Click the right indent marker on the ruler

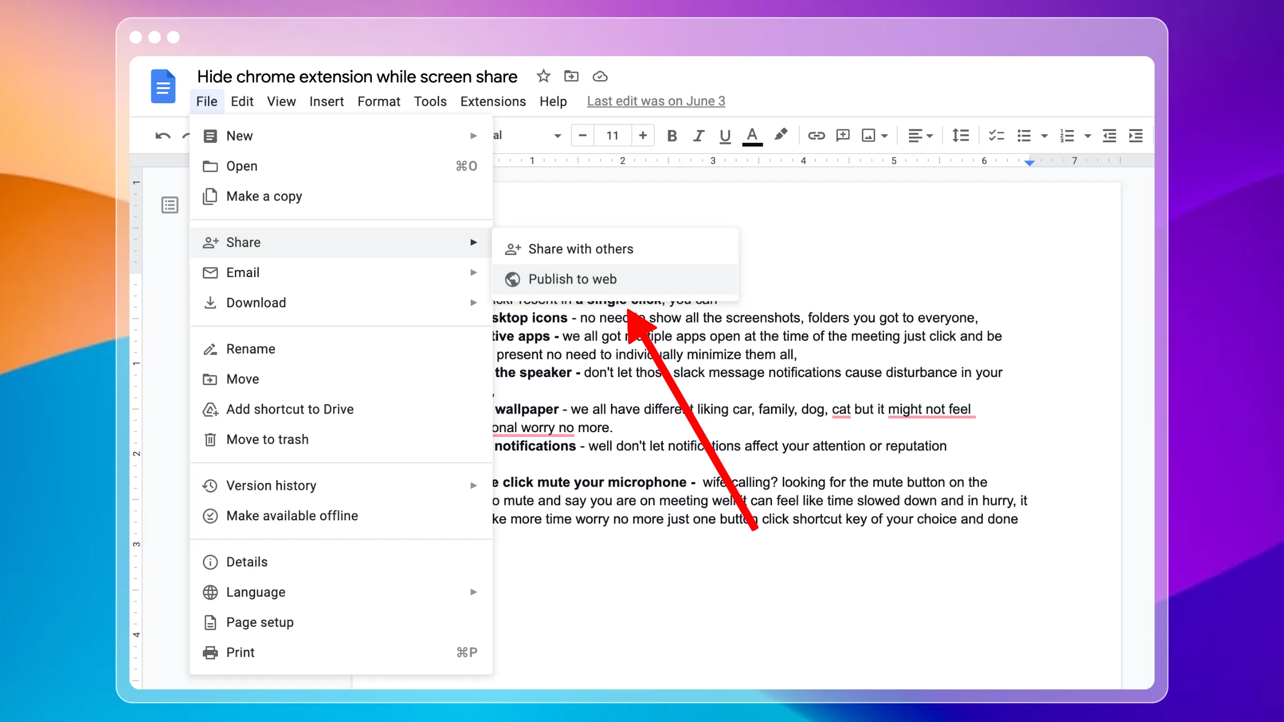[x=1029, y=163]
